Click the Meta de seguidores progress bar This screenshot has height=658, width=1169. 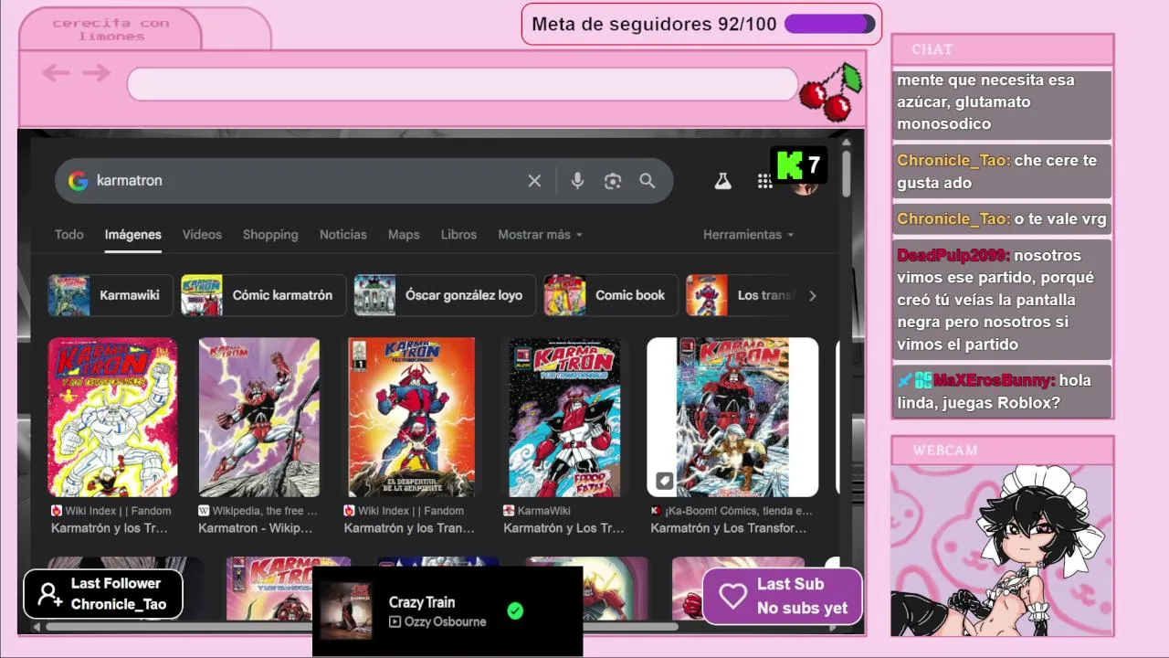(829, 24)
